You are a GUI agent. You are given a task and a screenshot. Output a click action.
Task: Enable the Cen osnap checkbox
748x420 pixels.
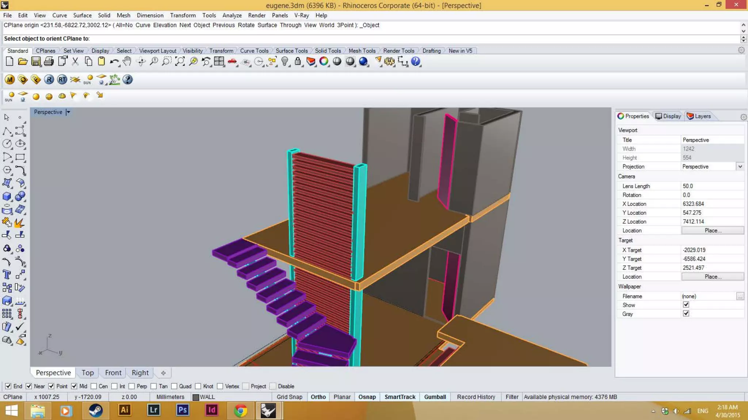94,386
